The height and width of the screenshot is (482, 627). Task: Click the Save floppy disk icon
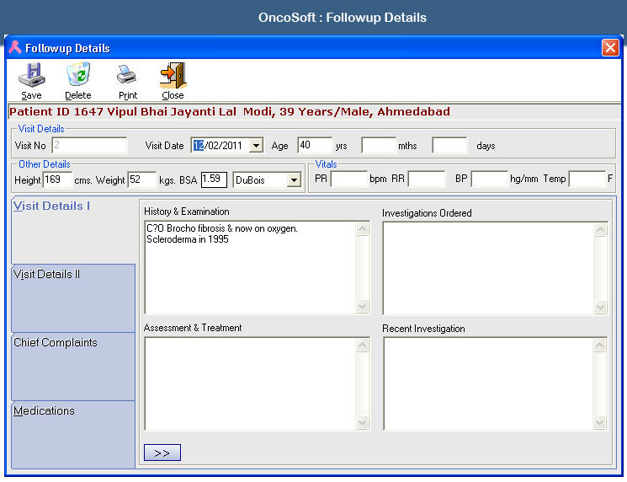click(x=32, y=75)
